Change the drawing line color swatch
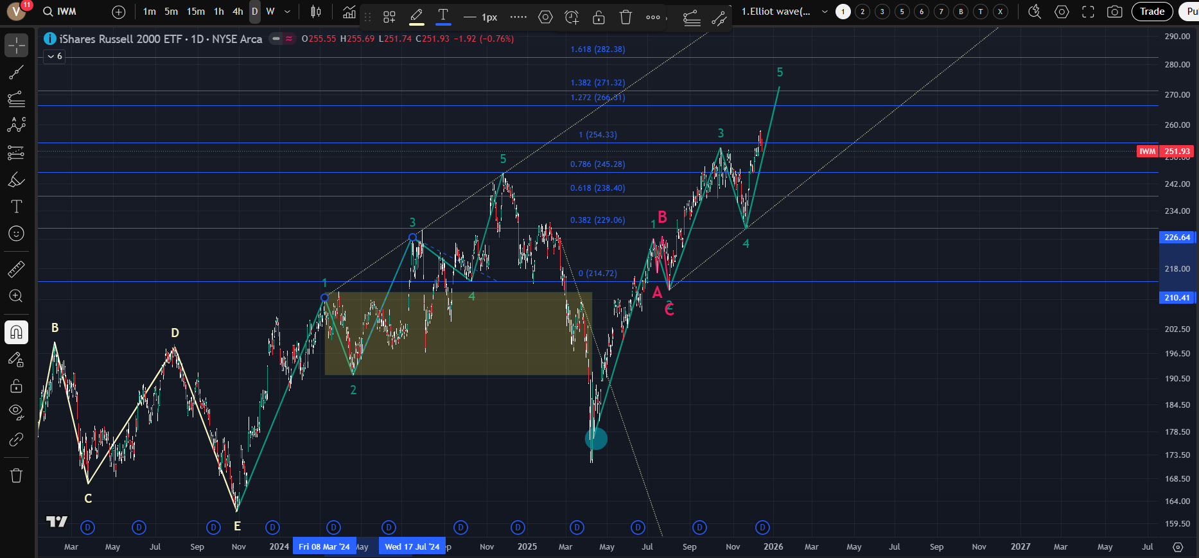Screen dimensions: 1199x558 click(x=416, y=17)
